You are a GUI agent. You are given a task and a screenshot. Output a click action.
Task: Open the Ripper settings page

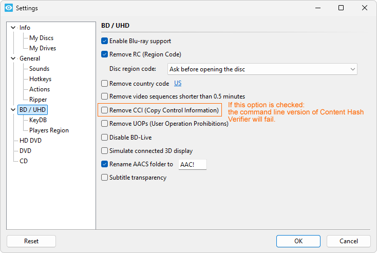38,100
